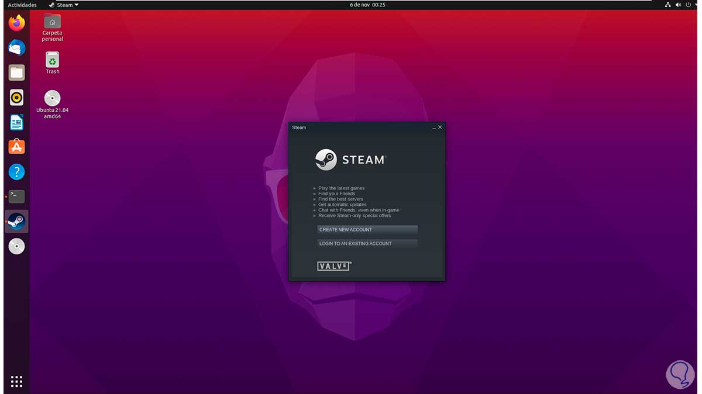Open Actividades overview
The height and width of the screenshot is (394, 702).
point(22,5)
